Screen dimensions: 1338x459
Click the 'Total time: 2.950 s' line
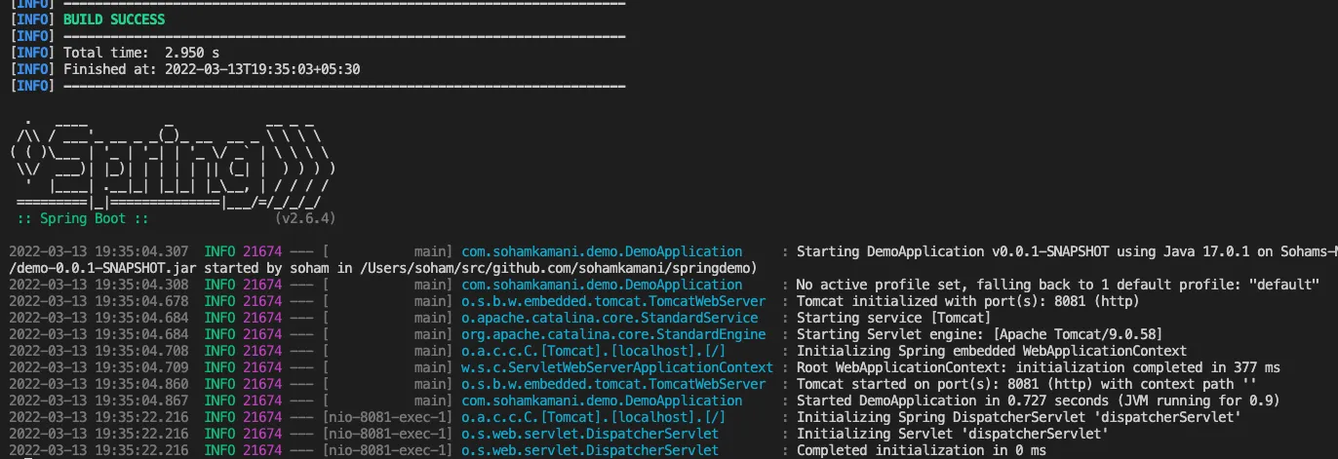pyautogui.click(x=141, y=53)
